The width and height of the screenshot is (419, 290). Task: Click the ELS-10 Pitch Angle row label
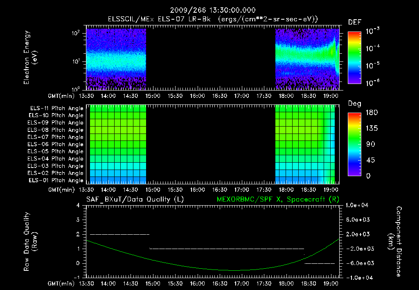coord(56,116)
